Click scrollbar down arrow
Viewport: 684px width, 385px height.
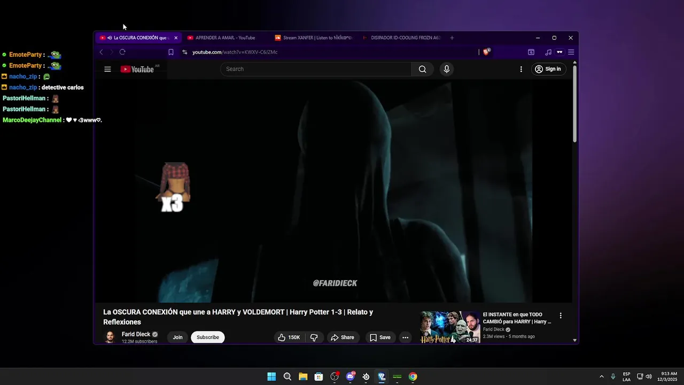point(575,340)
